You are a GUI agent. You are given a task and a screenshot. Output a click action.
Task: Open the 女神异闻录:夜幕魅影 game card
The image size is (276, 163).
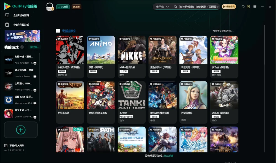(x=70, y=57)
